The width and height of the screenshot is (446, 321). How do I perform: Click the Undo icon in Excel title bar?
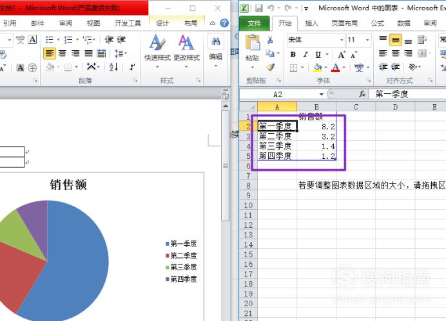point(271,8)
